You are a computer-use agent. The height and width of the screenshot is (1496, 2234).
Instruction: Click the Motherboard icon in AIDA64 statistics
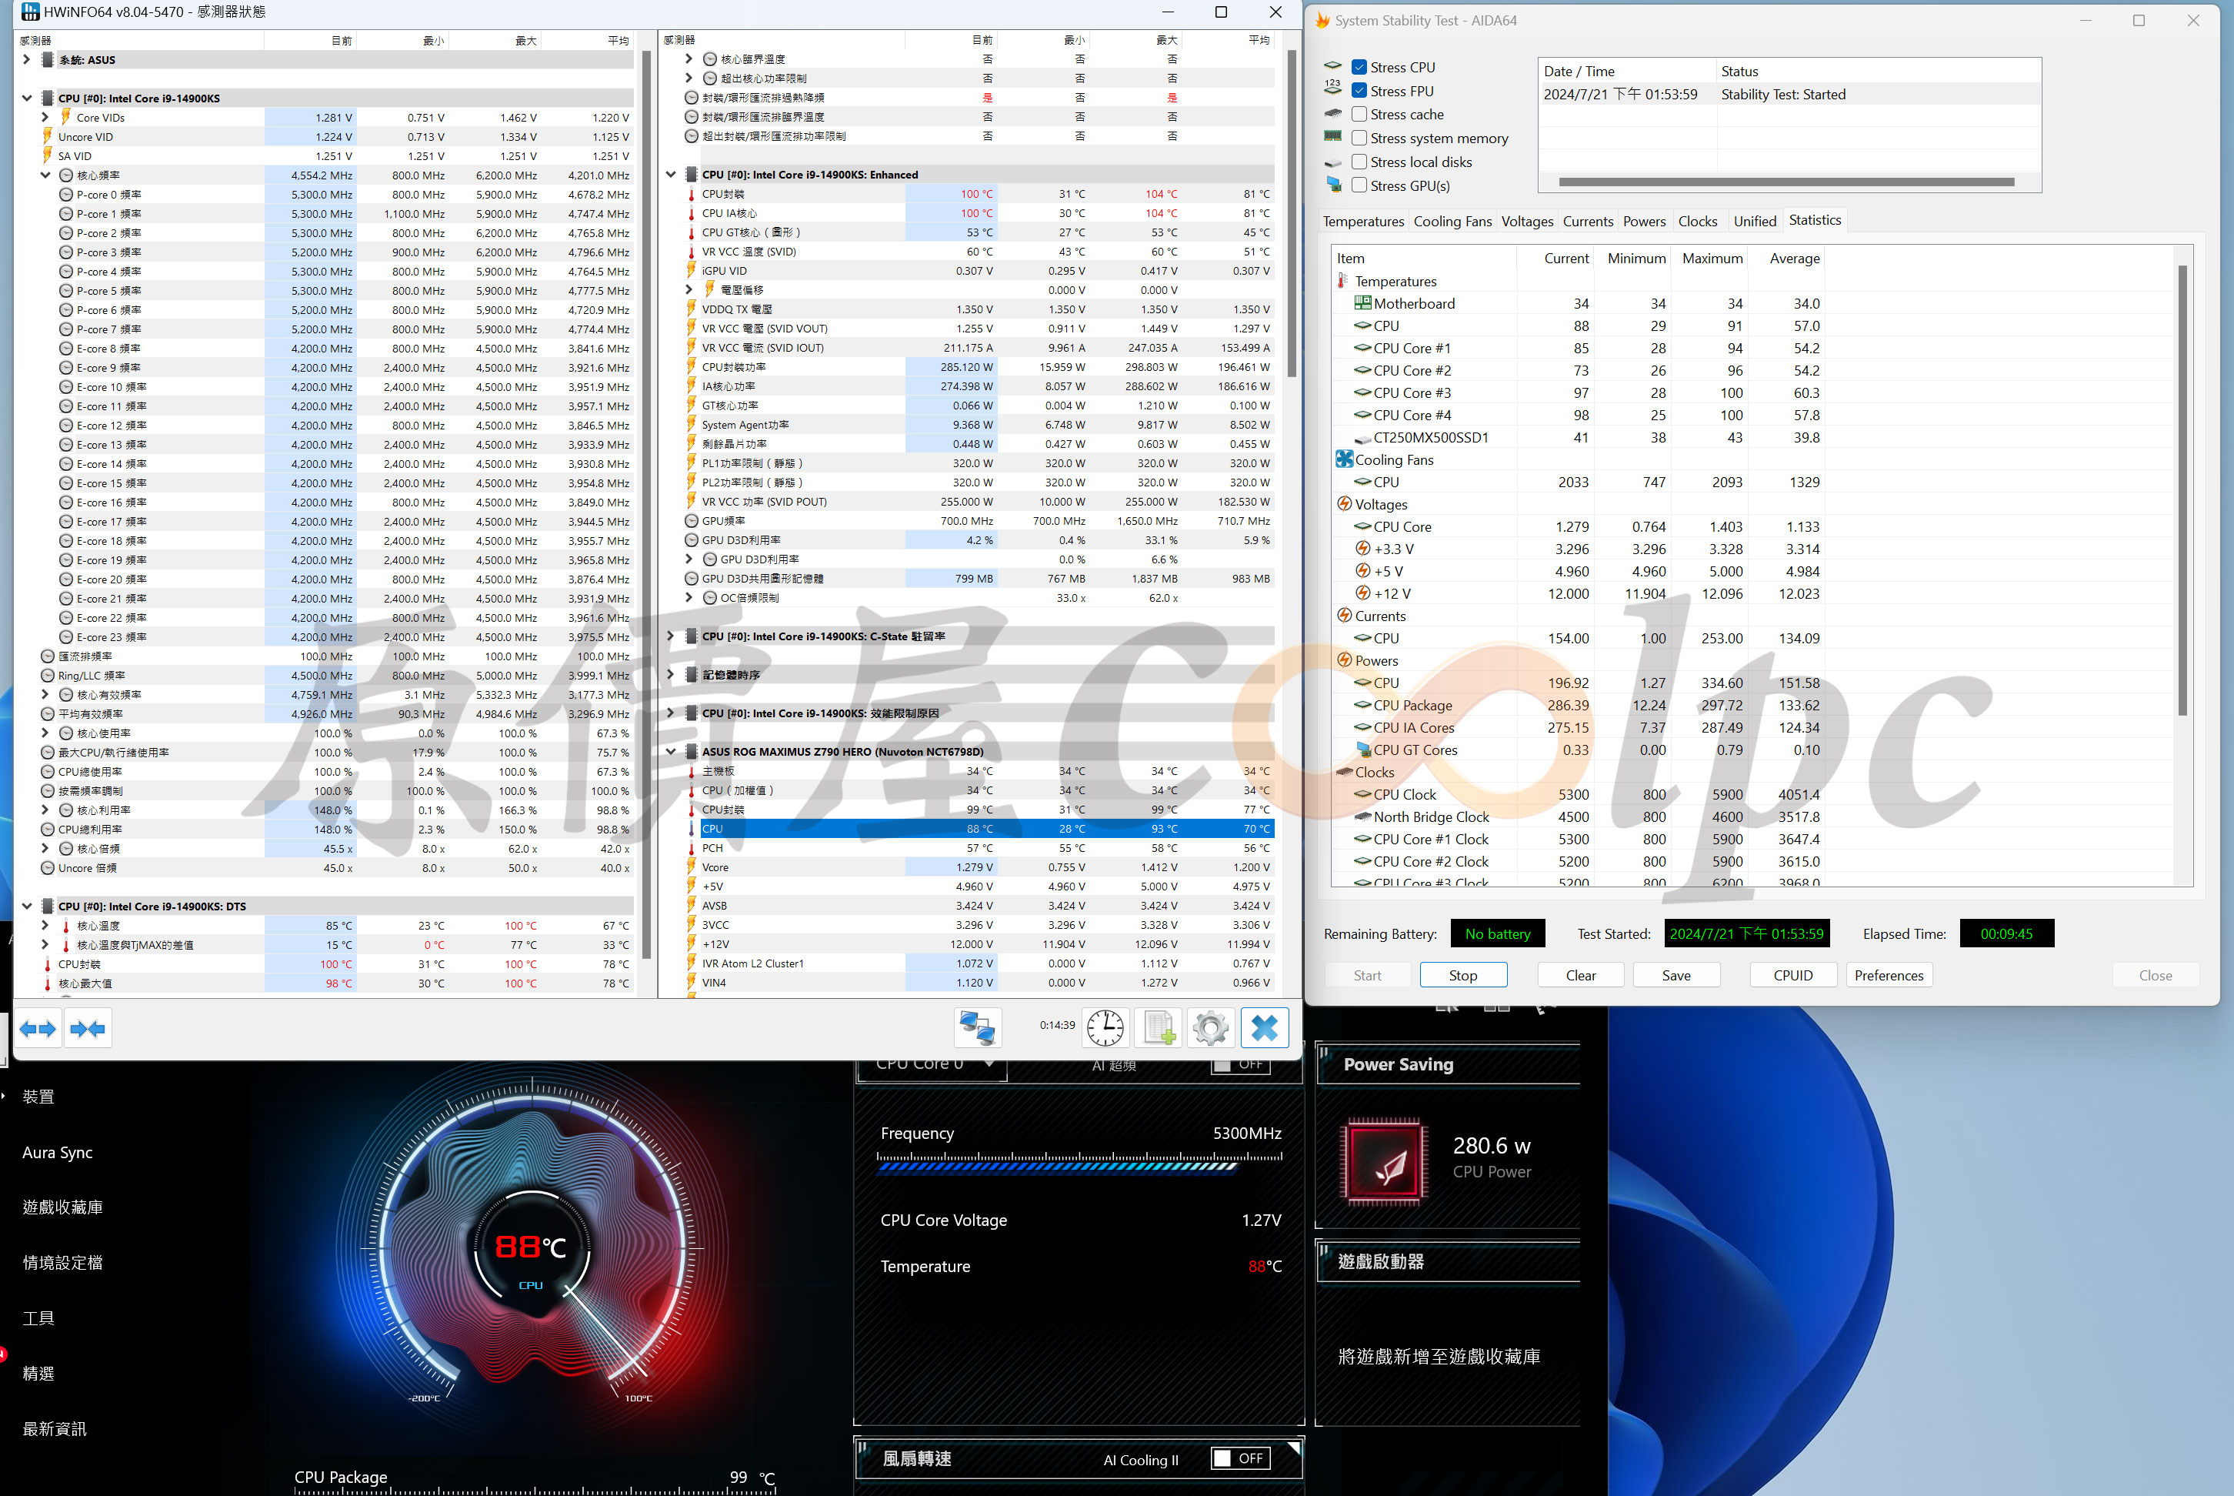click(1362, 303)
